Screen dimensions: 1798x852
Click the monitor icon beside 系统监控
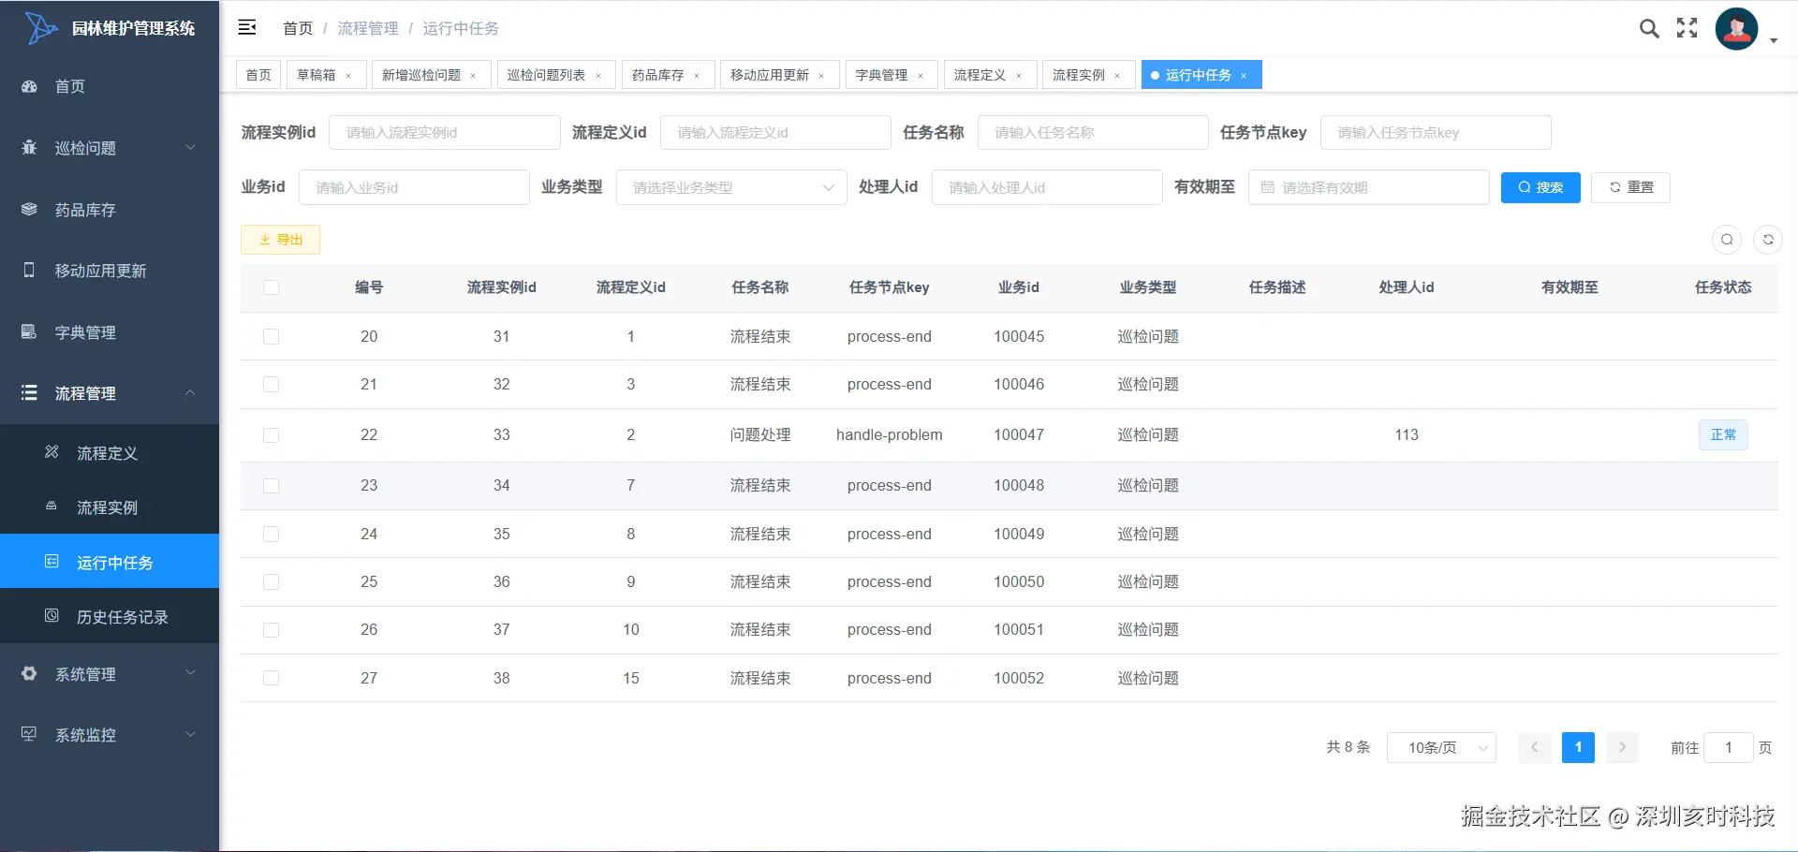29,734
